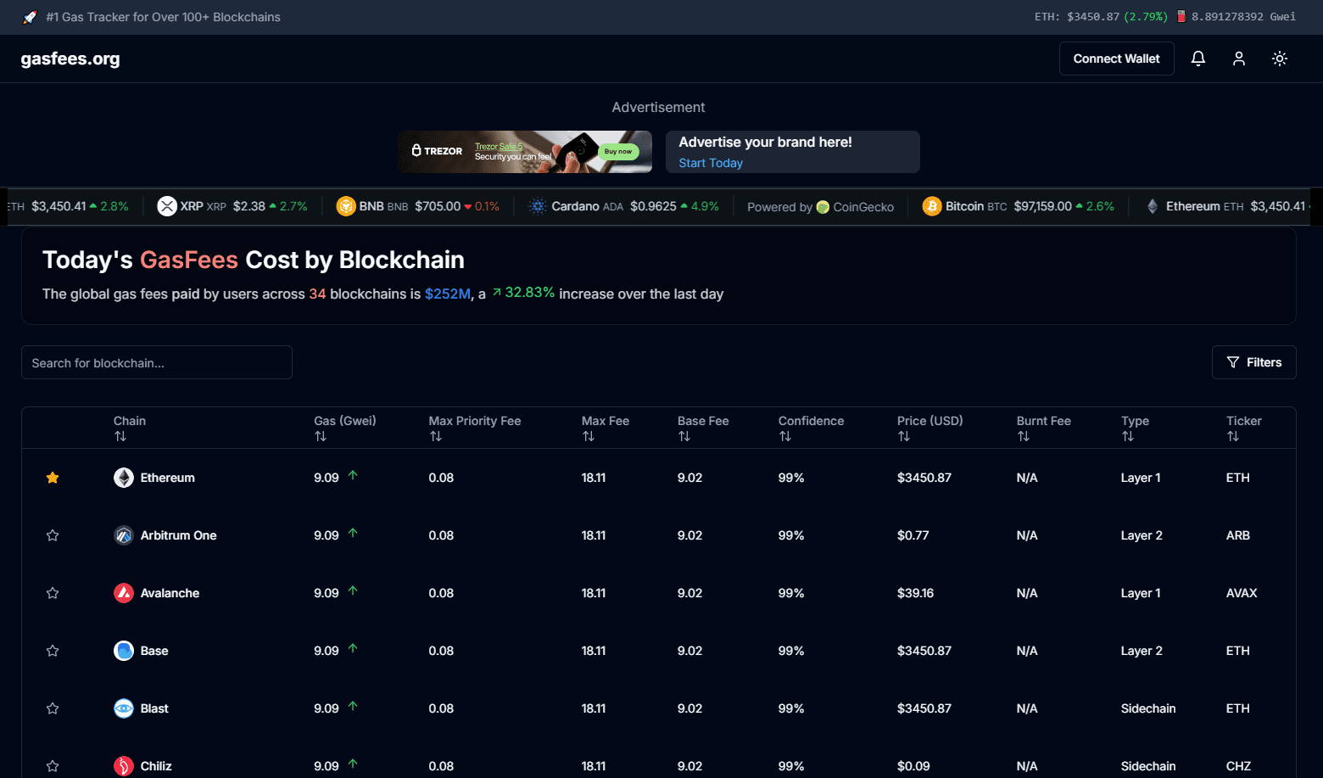Favorite Chiliz with its star
This screenshot has width=1323, height=778.
coord(53,766)
